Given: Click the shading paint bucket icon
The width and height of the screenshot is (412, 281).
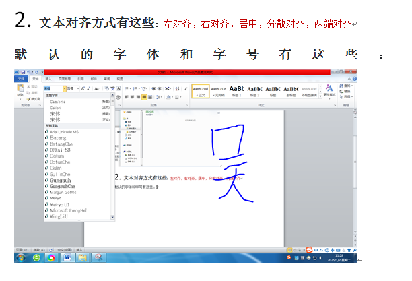Looking at the screenshot, I should coord(168,97).
